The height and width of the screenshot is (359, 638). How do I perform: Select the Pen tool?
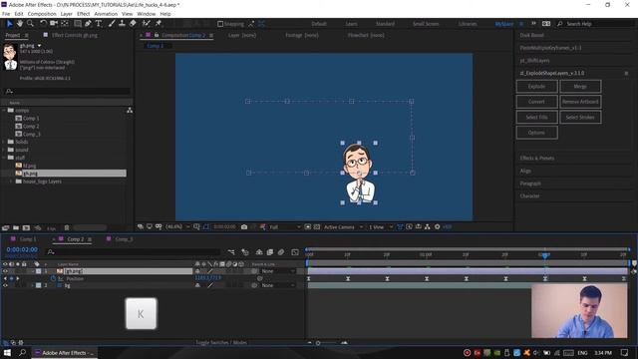[88, 24]
